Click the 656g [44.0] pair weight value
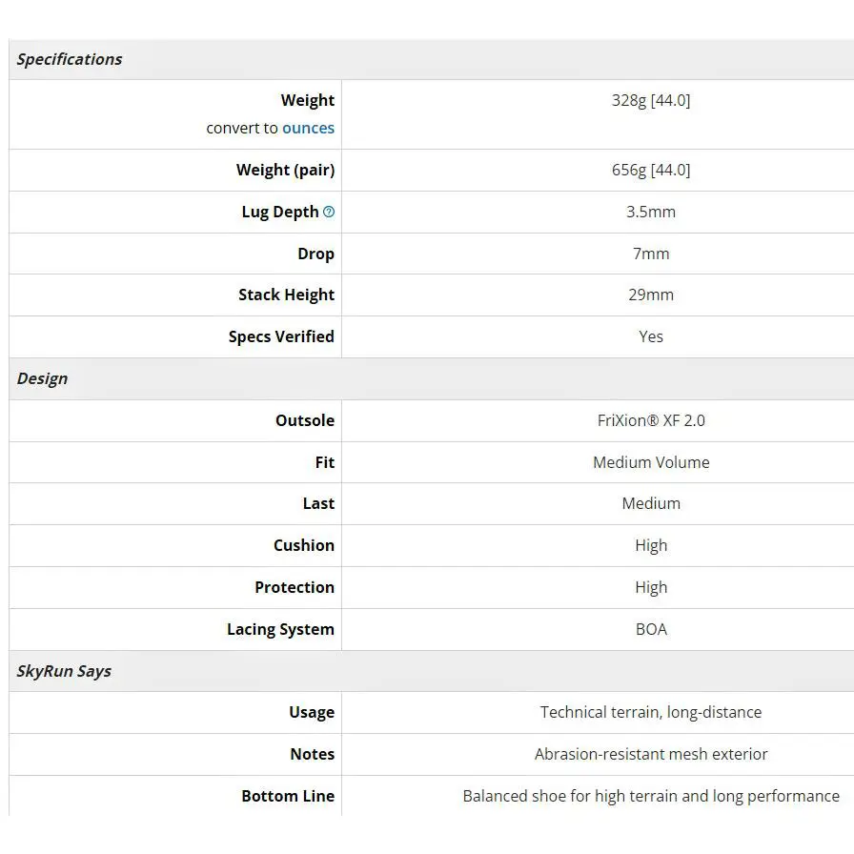 (x=651, y=170)
